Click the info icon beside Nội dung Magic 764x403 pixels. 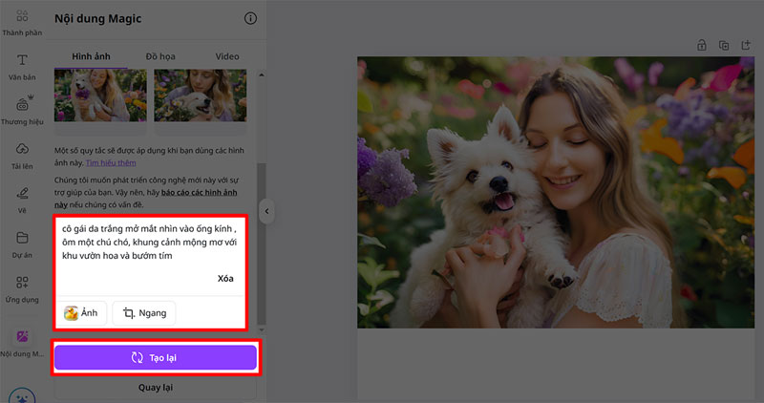click(250, 18)
